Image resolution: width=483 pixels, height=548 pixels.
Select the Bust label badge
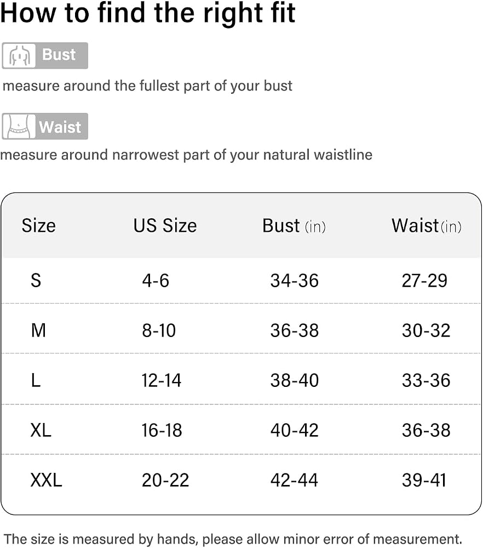(x=45, y=55)
